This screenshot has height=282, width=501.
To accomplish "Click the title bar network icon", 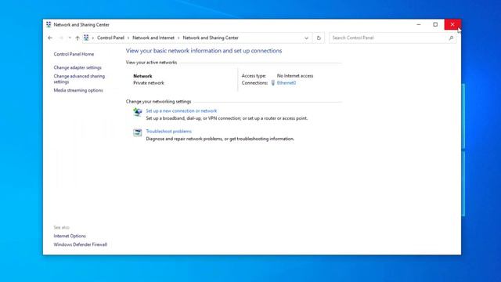I will click(x=49, y=24).
